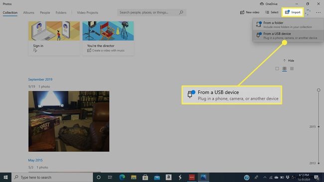
Task: Click the timeline scroll handle at top
Action: pyautogui.click(x=319, y=90)
